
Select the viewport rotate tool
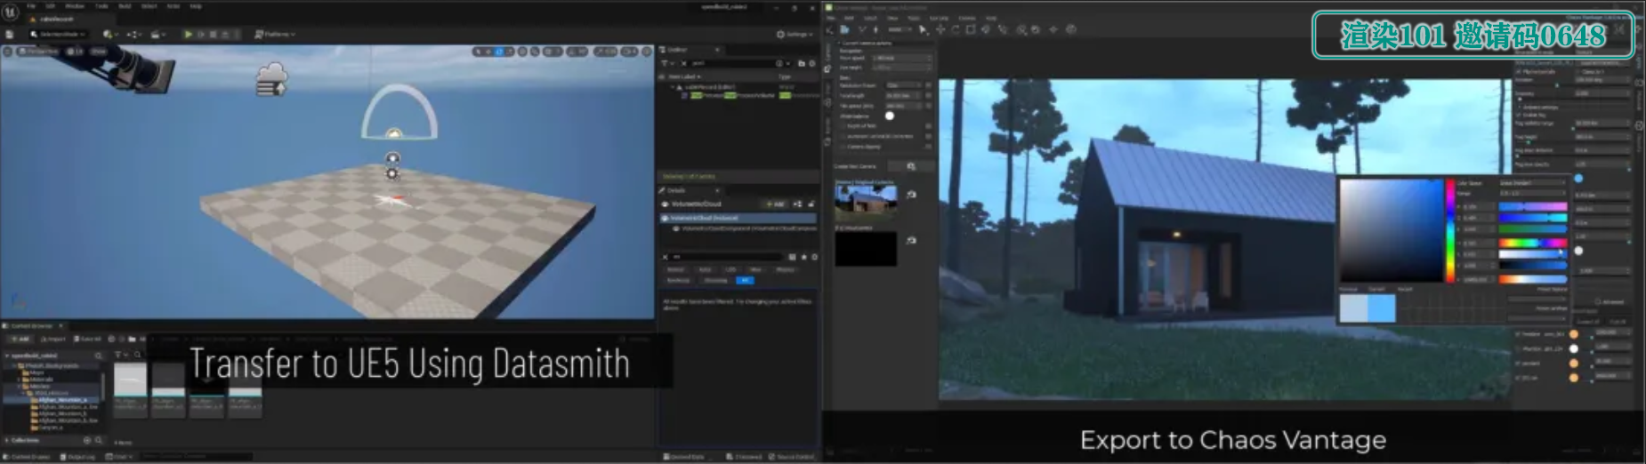tap(499, 52)
